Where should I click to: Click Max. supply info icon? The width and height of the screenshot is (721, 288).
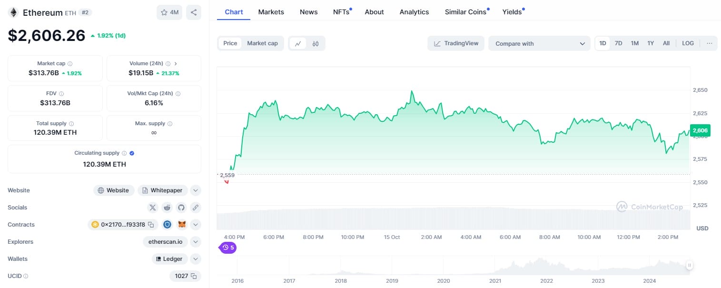(170, 123)
